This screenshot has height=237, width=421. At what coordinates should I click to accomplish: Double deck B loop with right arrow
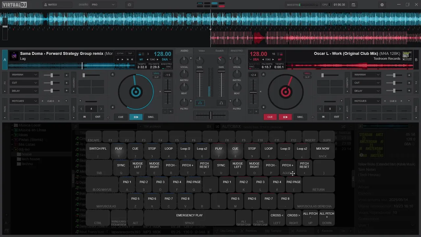pos(339,109)
